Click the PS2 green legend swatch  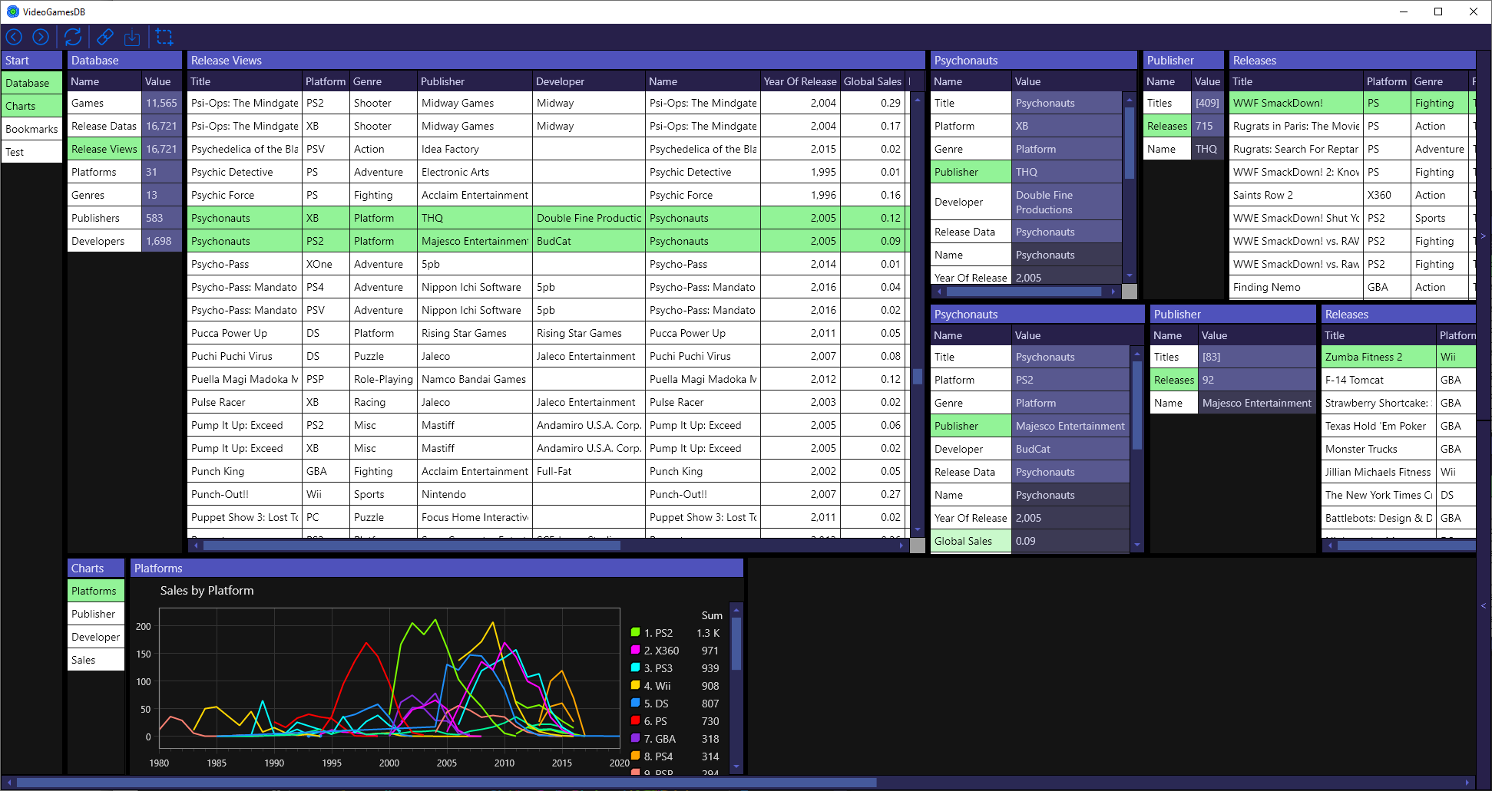pyautogui.click(x=635, y=632)
